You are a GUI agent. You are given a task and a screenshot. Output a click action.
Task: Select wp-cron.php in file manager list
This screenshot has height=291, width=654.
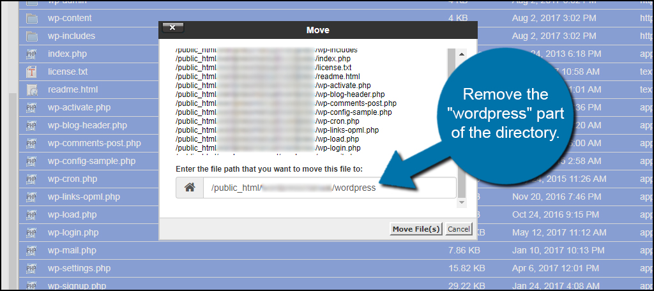72,179
